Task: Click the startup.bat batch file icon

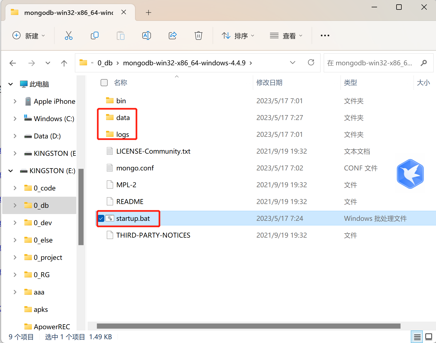Action: (110, 218)
